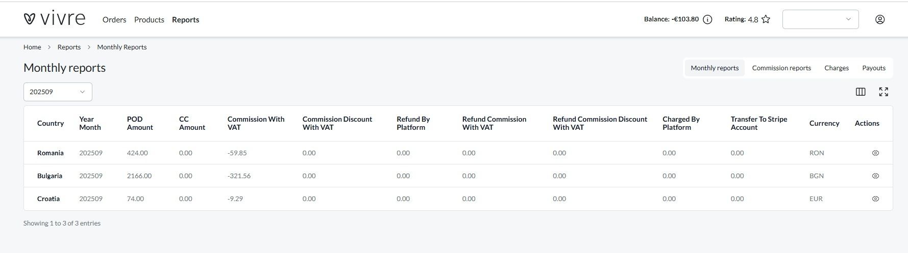Image resolution: width=908 pixels, height=253 pixels.
Task: Switch to the Charges tab
Action: 836,68
